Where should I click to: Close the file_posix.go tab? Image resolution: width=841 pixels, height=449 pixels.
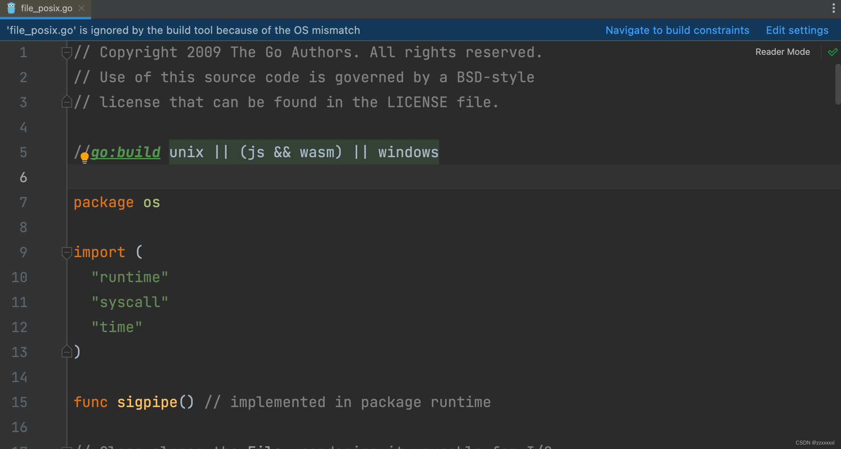click(x=81, y=8)
